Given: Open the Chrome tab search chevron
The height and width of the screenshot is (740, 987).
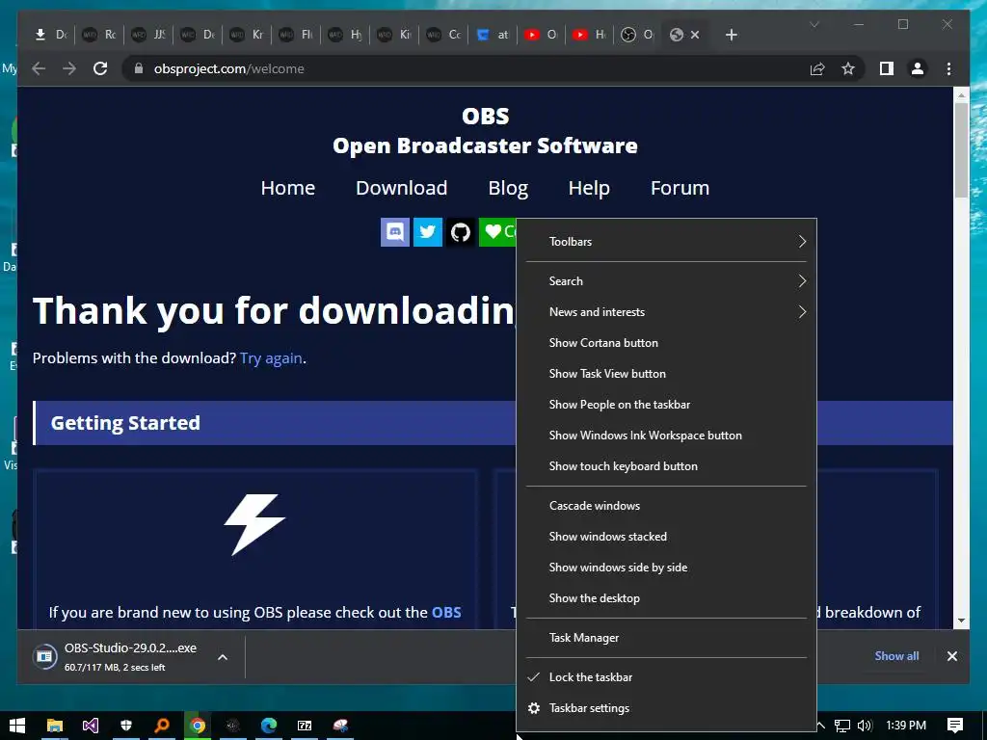Looking at the screenshot, I should pyautogui.click(x=814, y=24).
